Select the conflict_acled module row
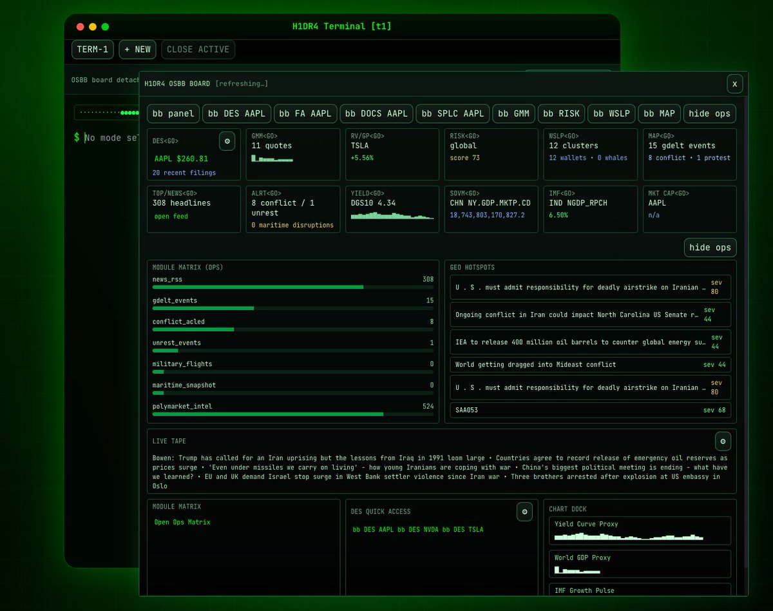Screen dimensions: 773x611 coord(293,325)
